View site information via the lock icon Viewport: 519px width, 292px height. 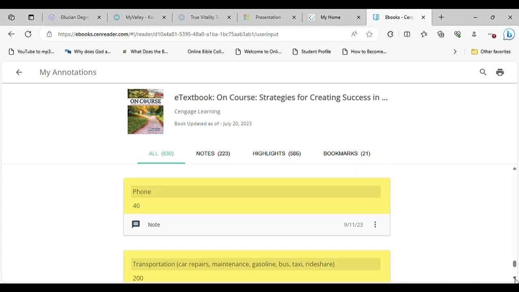tap(49, 34)
